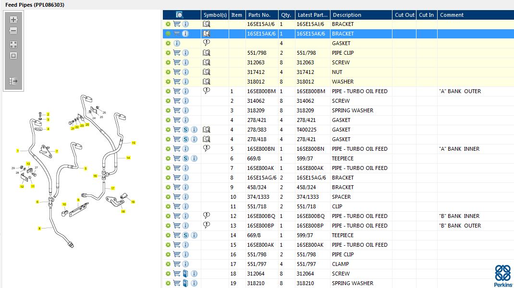Click book icon in 318210 SPRING WASHER row

(x=185, y=283)
